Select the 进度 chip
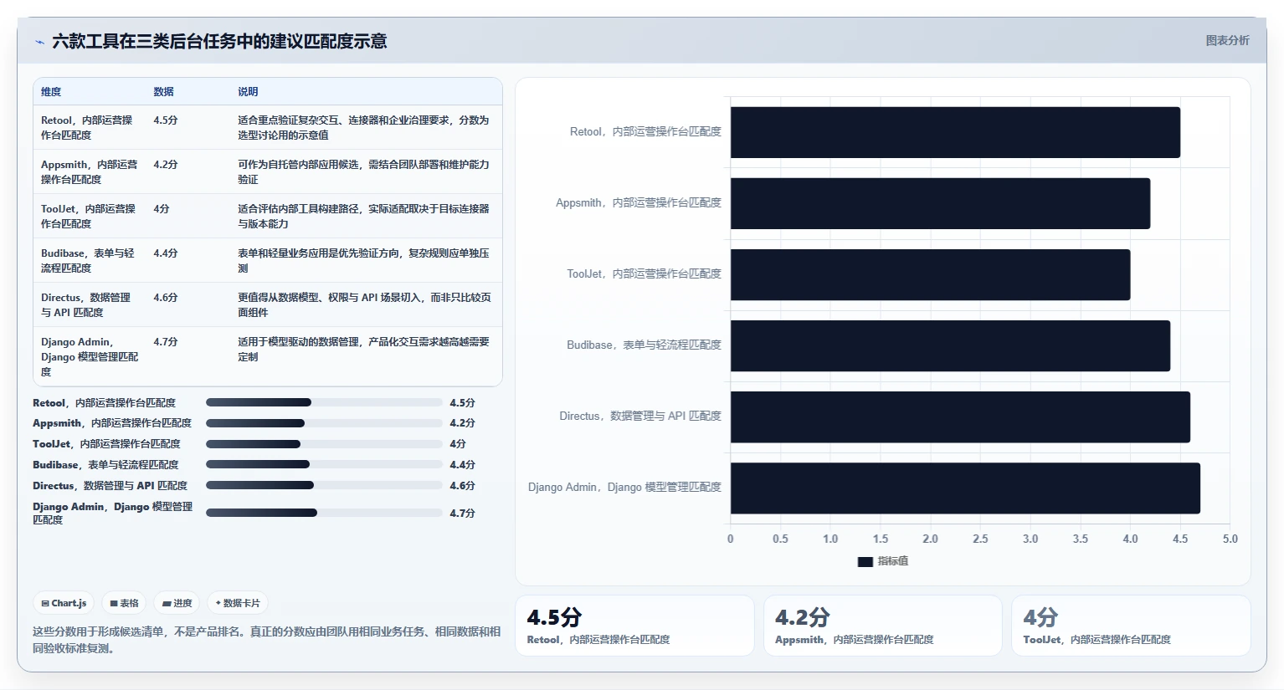 click(x=177, y=603)
